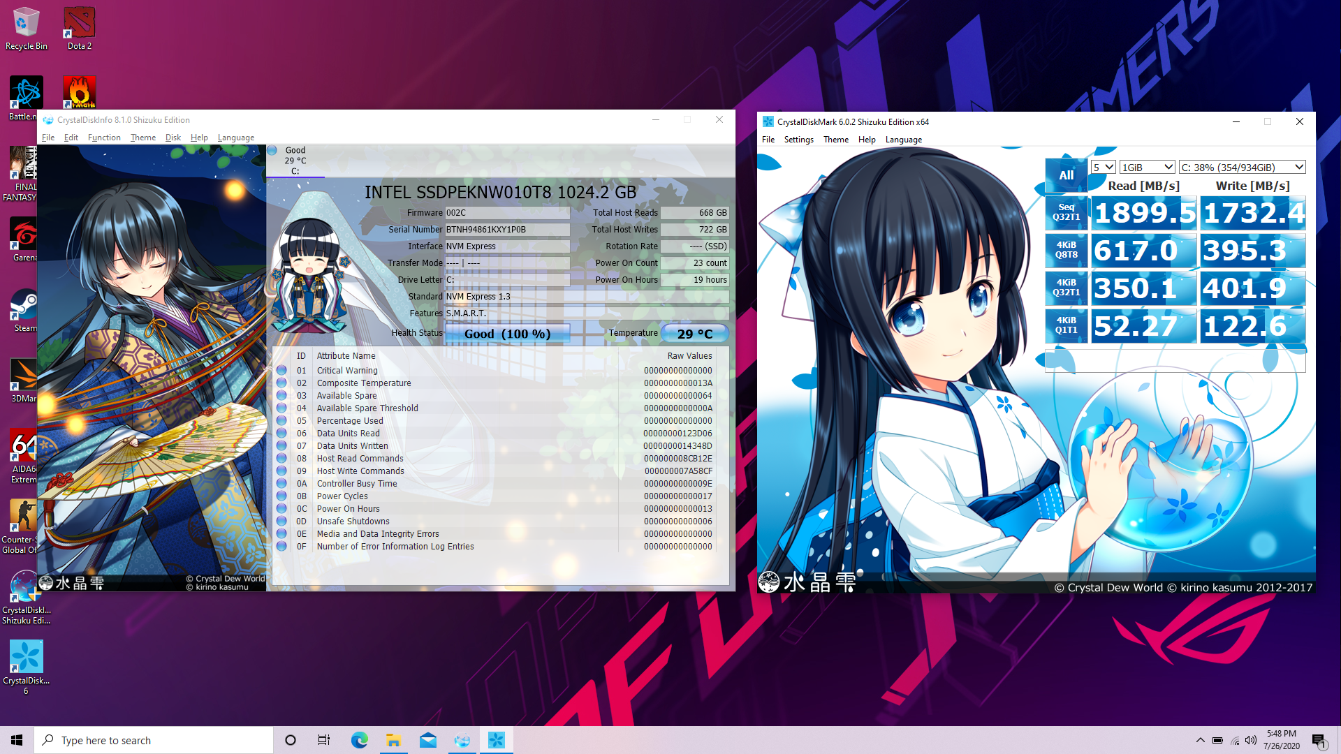Click the taskbar clock showing 5:48 PM

1281,740
